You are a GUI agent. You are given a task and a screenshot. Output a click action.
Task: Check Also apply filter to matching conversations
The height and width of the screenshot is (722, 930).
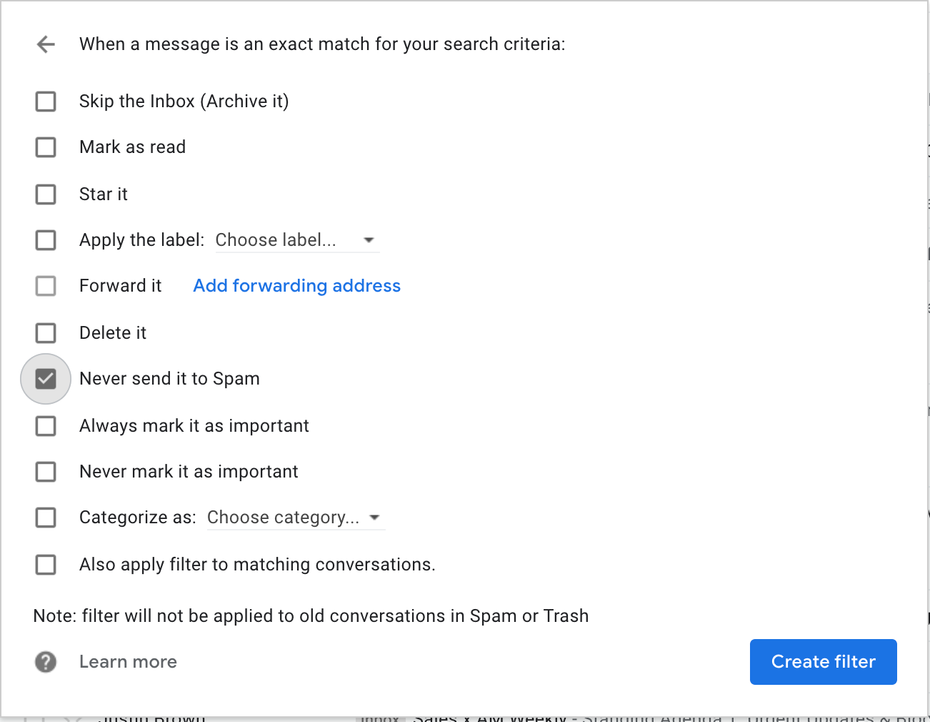click(x=46, y=565)
